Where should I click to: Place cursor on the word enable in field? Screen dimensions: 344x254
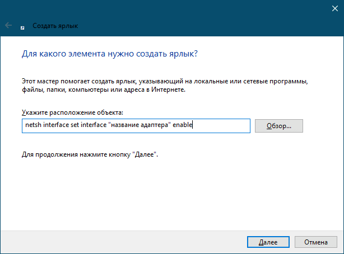coord(183,125)
